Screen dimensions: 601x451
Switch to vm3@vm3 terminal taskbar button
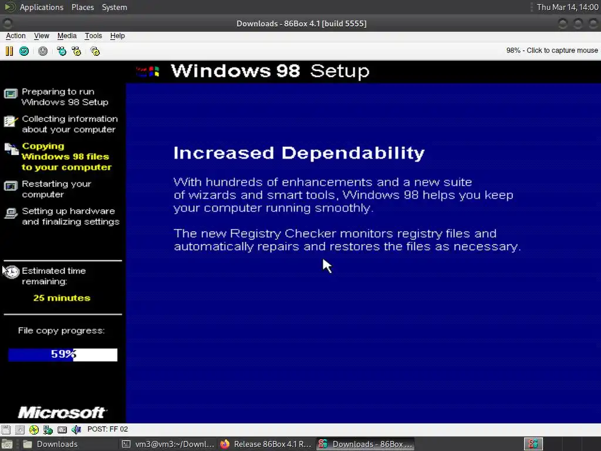[168, 444]
